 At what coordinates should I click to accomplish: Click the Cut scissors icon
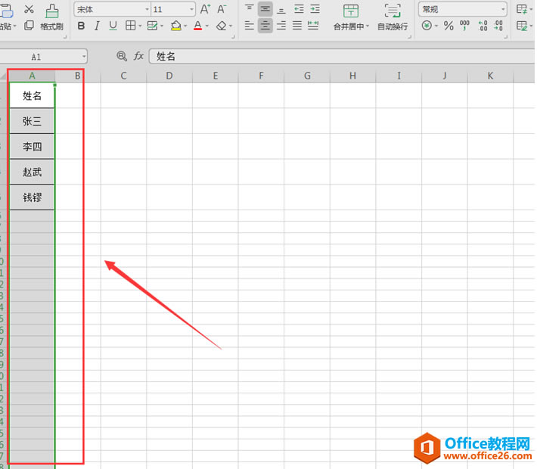pyautogui.click(x=29, y=9)
